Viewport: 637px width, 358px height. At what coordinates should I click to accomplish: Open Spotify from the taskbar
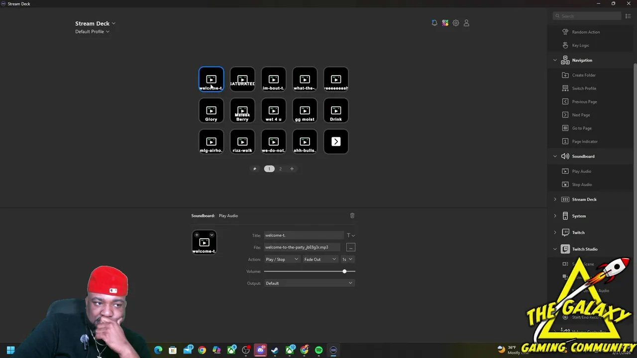coord(319,350)
